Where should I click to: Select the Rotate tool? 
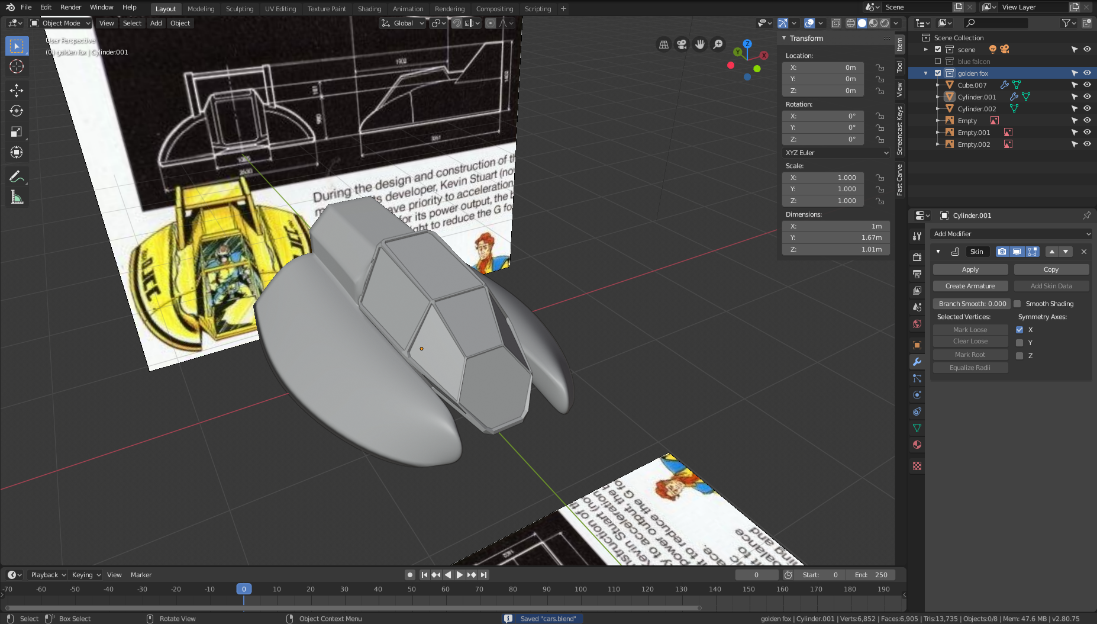17,111
